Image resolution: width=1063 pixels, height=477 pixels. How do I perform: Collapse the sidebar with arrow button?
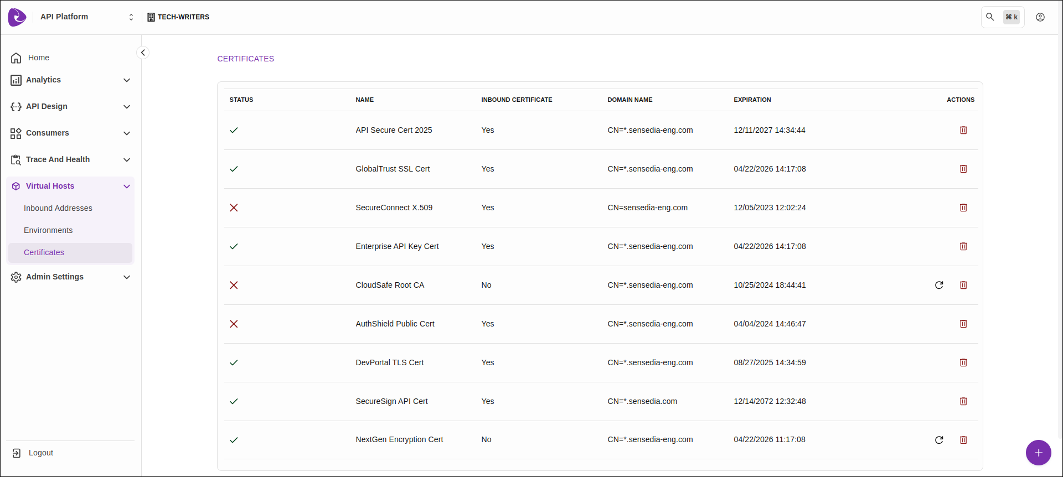(143, 53)
